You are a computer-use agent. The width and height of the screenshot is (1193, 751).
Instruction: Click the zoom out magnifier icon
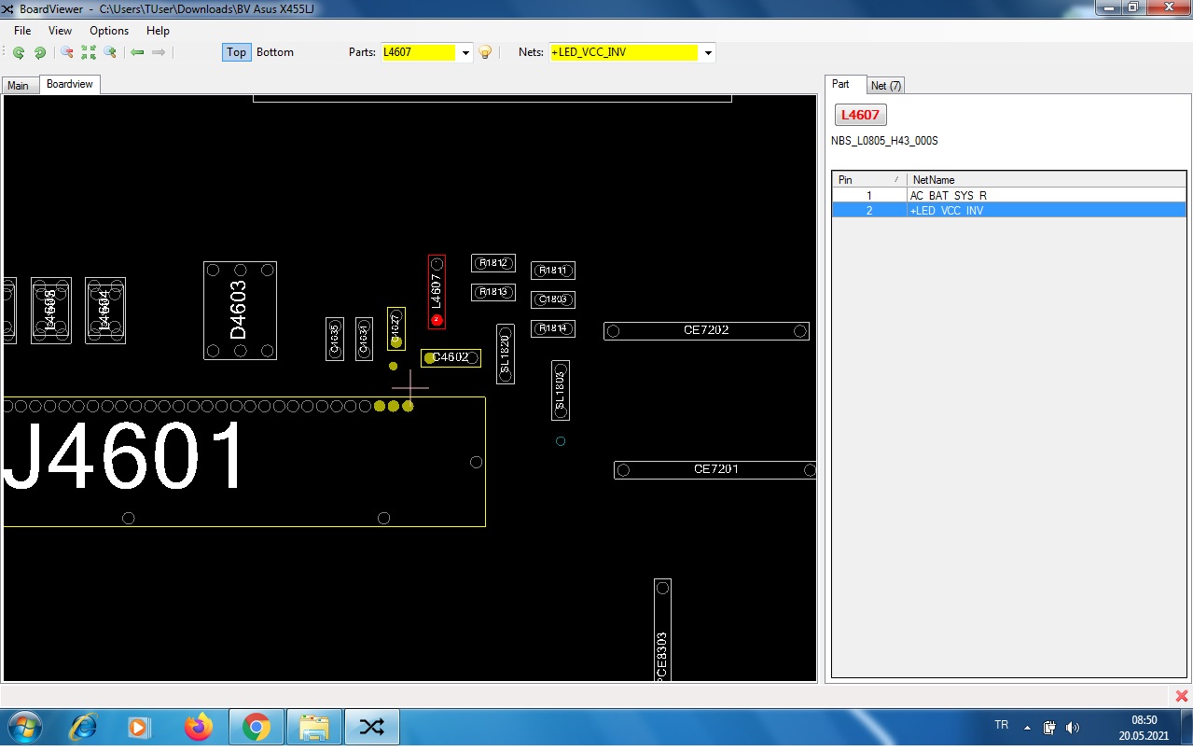67,53
